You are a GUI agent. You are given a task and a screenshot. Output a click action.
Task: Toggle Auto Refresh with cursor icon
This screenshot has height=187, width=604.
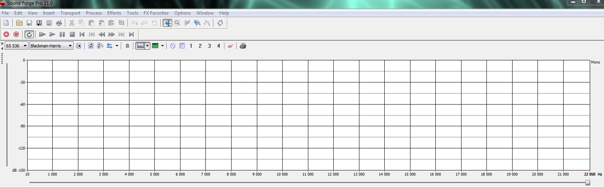click(100, 46)
